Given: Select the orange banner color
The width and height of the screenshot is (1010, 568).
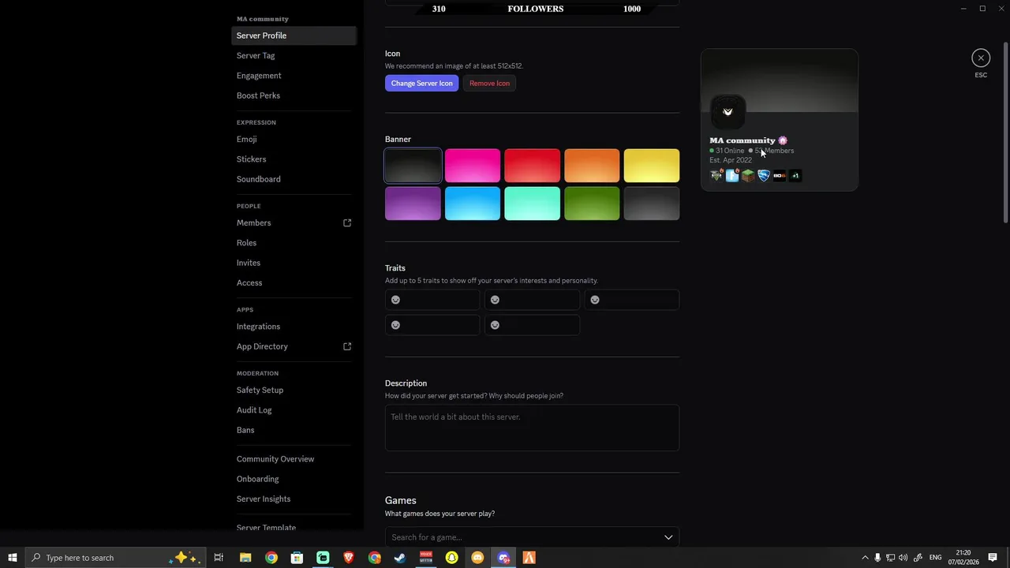Looking at the screenshot, I should click(x=592, y=166).
